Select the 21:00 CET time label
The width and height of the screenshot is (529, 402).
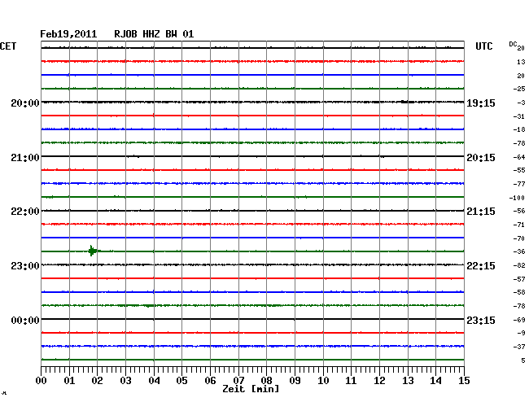pos(25,158)
